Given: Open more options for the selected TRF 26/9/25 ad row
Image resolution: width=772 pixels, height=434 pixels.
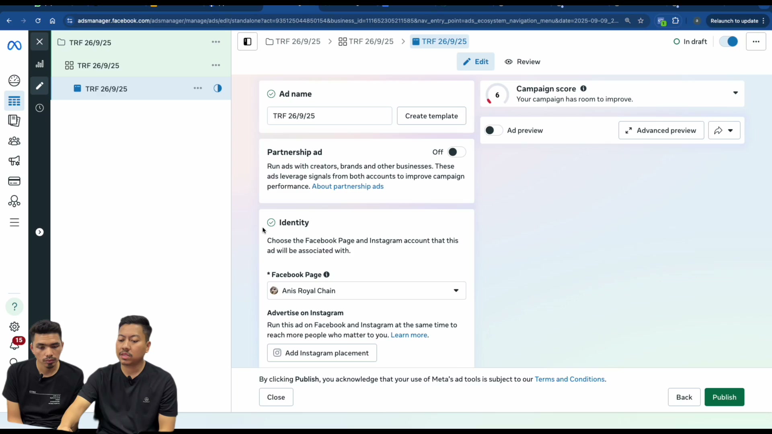Looking at the screenshot, I should [x=198, y=88].
